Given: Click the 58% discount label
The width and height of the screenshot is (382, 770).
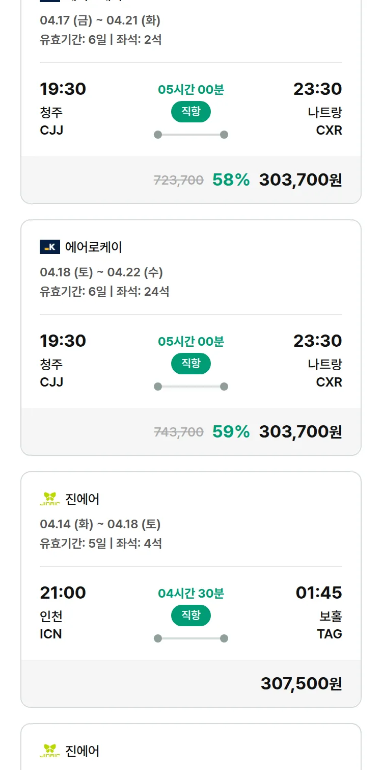Looking at the screenshot, I should [231, 180].
